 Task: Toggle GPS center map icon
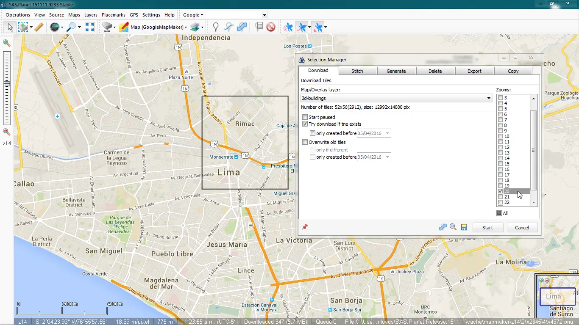(x=317, y=27)
